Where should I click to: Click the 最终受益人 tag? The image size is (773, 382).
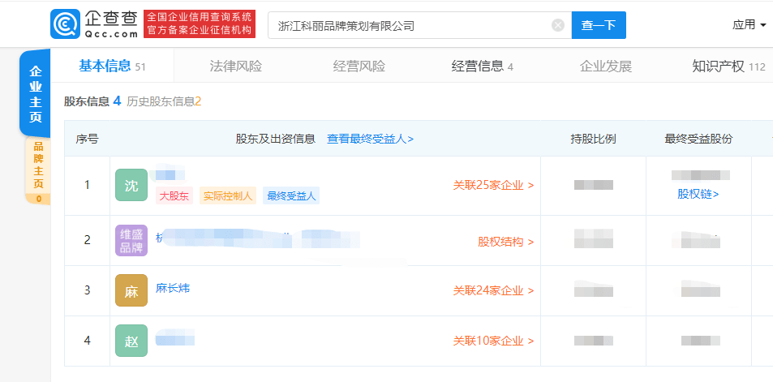coord(291,195)
